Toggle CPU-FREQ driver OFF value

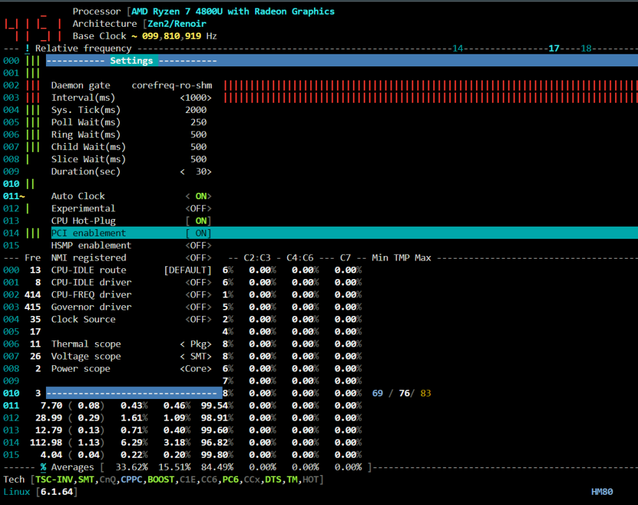[198, 295]
